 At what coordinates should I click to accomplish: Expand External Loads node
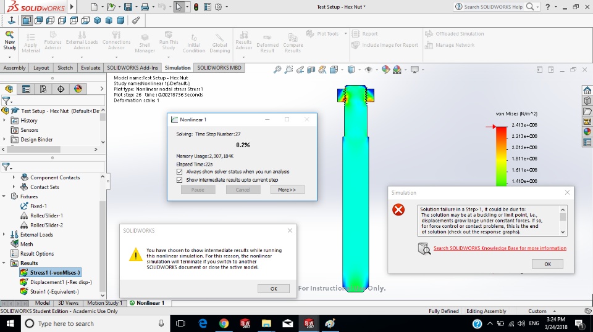tap(4, 234)
